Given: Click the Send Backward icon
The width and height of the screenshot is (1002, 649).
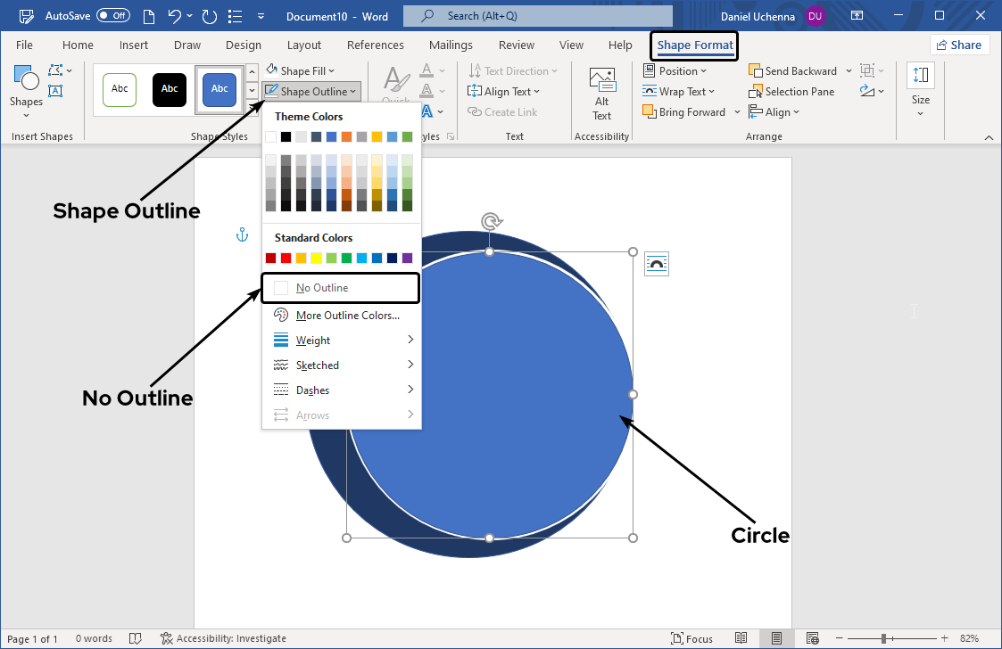Looking at the screenshot, I should point(756,71).
